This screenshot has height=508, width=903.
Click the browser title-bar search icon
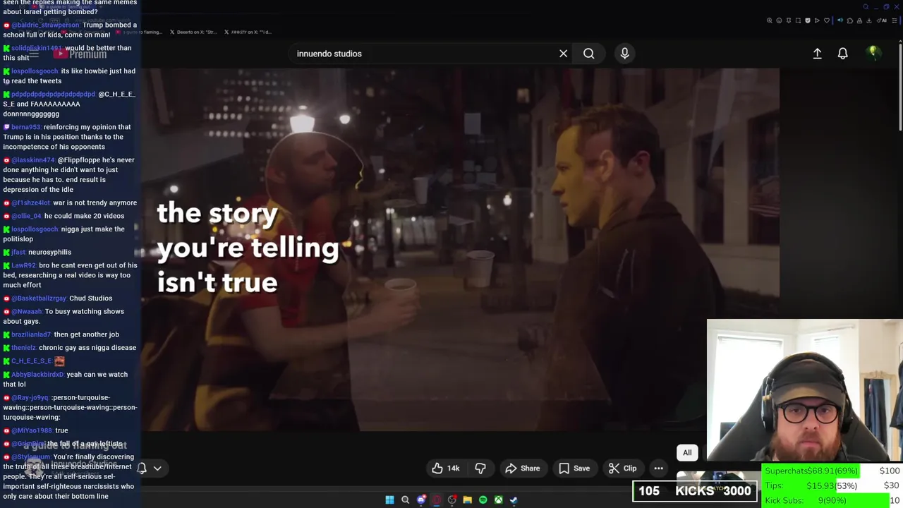pos(866,7)
